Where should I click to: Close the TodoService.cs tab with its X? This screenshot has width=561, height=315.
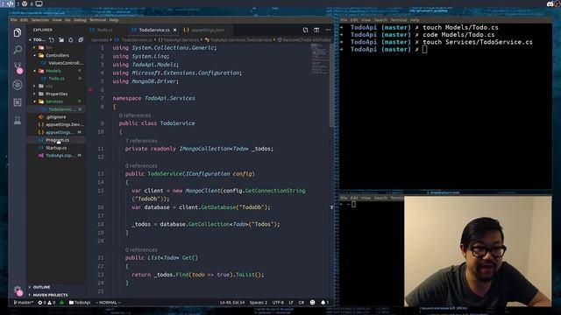click(174, 30)
